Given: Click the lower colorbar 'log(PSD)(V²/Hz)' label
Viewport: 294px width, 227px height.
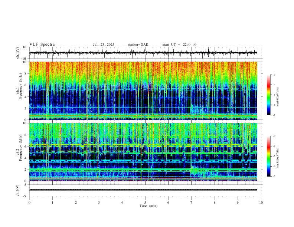Looking at the screenshot, I should coord(278,158).
